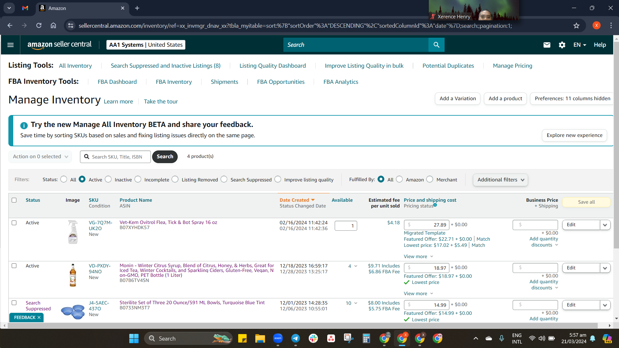
Task: Select the Inactive status radio button
Action: (108, 179)
